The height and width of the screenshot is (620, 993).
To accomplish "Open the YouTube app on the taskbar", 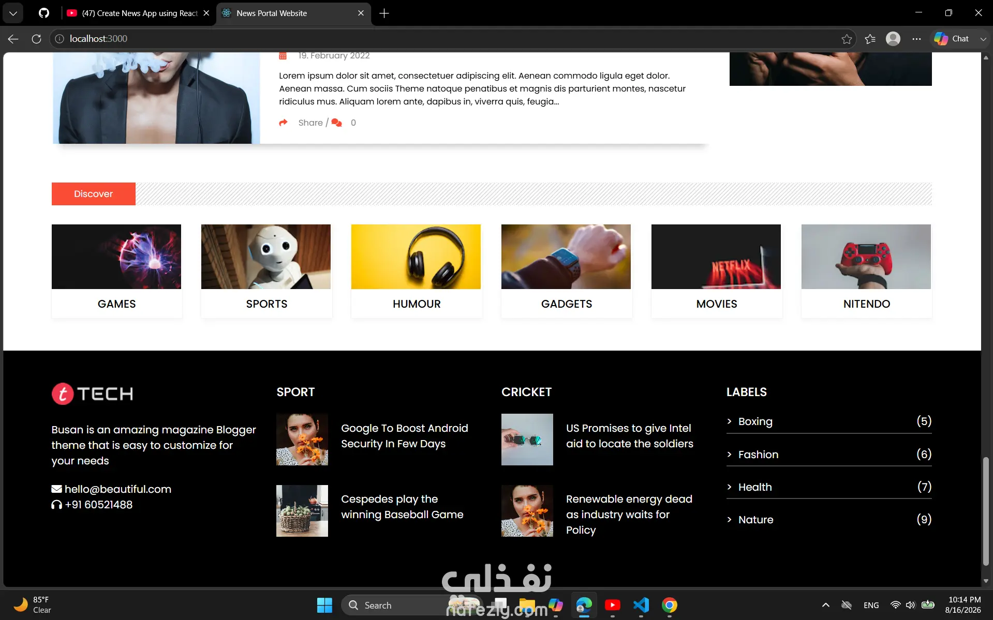I will [x=613, y=605].
